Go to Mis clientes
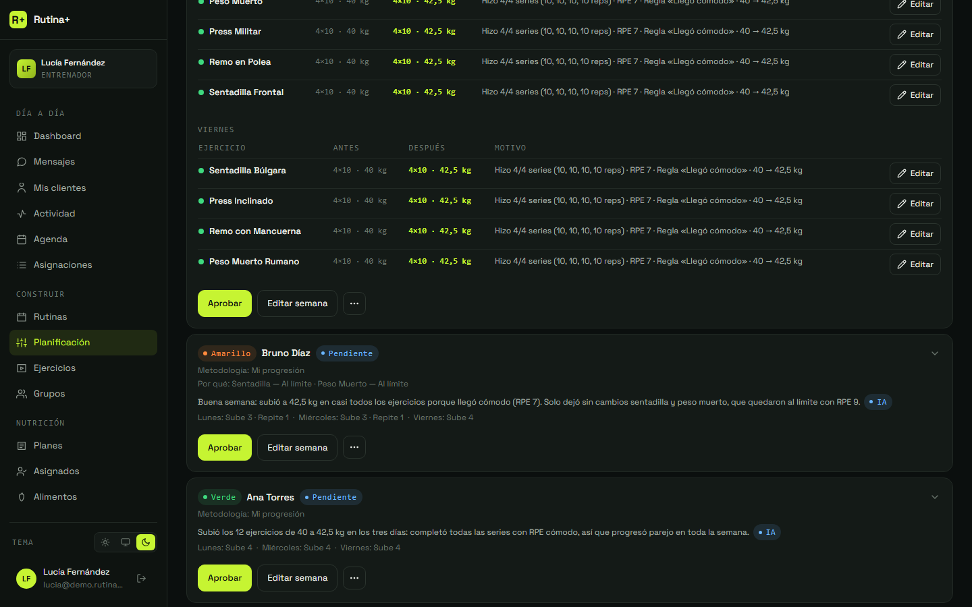Screen dimensions: 972x607 pyautogui.click(x=83, y=188)
